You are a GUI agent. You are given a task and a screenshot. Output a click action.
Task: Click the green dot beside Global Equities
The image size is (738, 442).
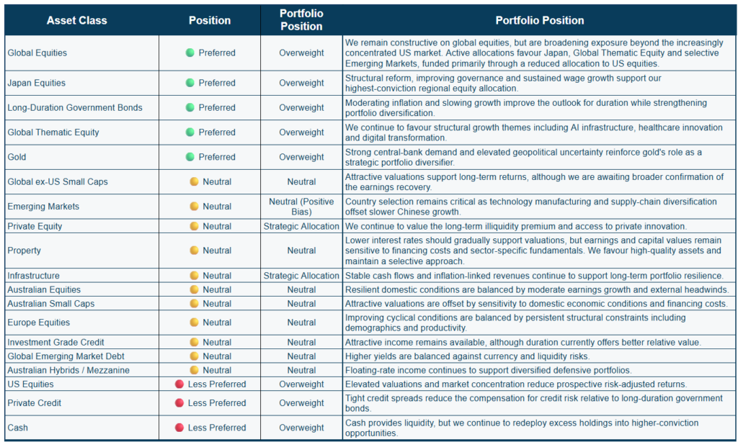tap(190, 53)
